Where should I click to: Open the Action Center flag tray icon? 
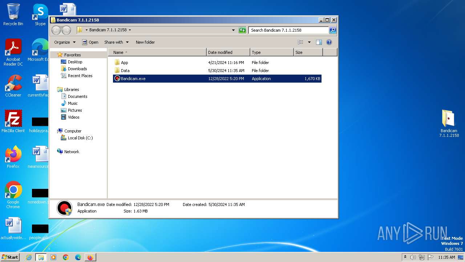pos(430,257)
